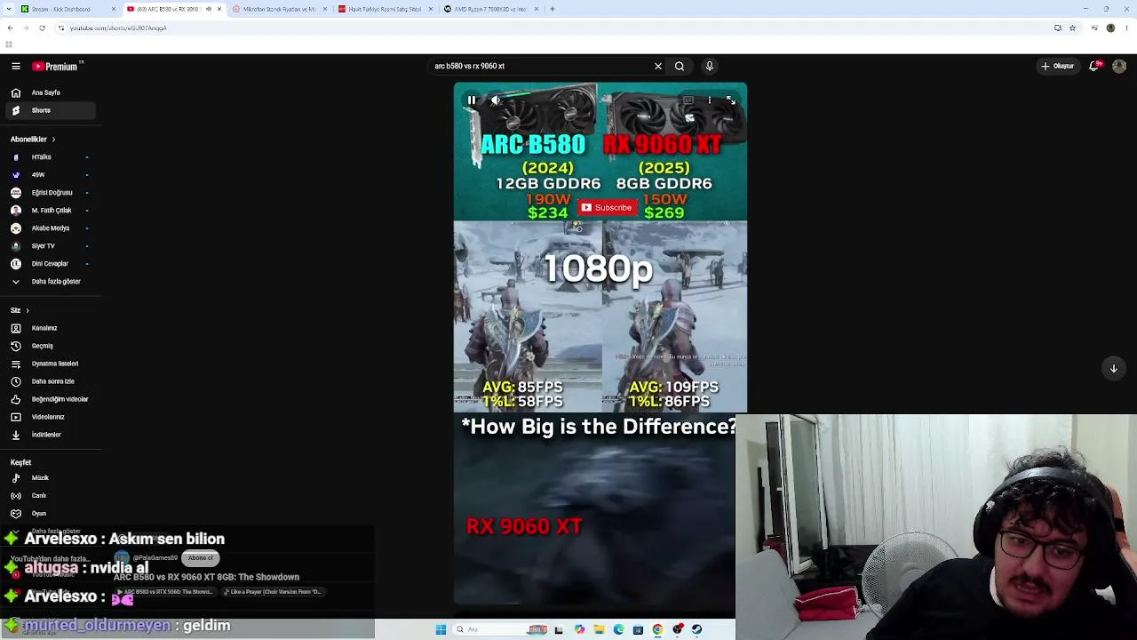The image size is (1137, 640).
Task: Close the Kick Dashboard tab
Action: point(114,9)
